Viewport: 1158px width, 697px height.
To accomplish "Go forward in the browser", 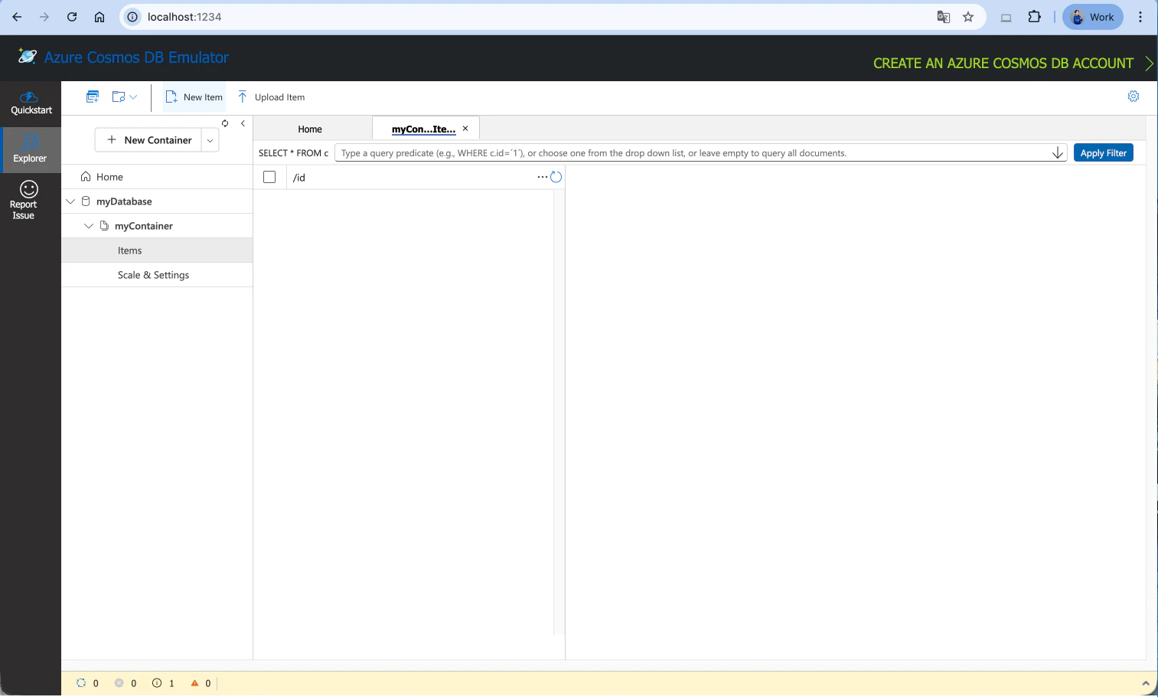I will (44, 17).
